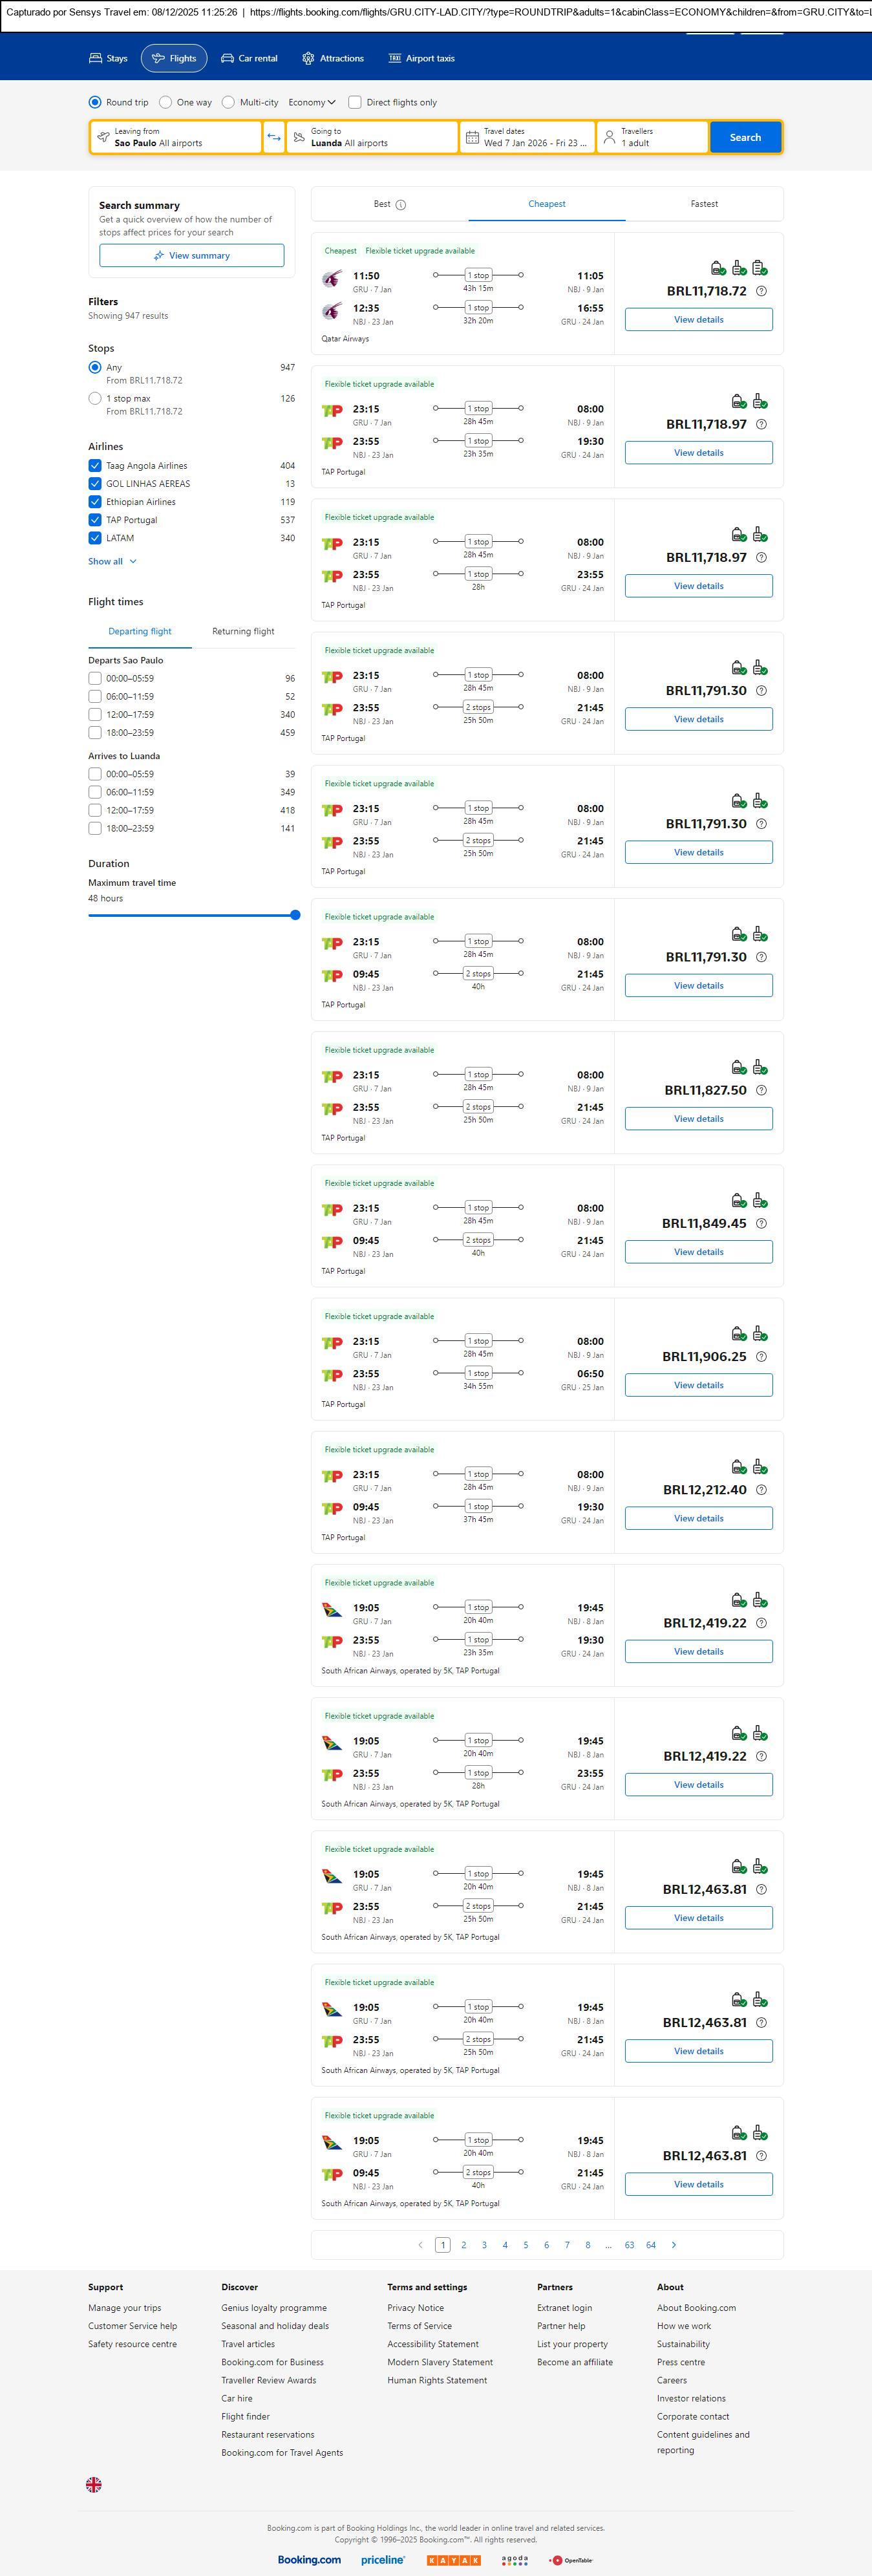This screenshot has width=872, height=2576.
Task: Select the 1 stop max radio option
Action: [x=95, y=398]
